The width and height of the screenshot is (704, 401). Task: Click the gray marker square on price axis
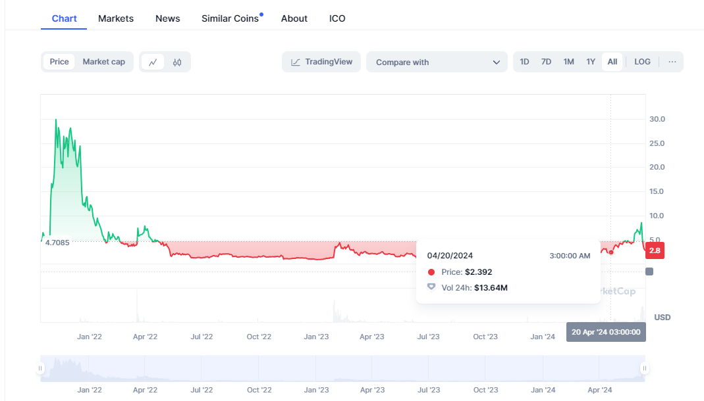649,271
